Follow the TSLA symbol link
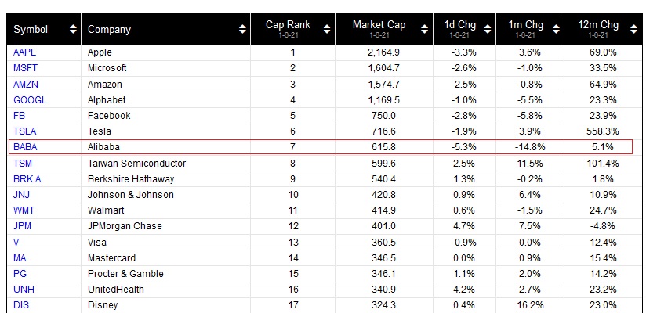646x313 pixels. 24,131
